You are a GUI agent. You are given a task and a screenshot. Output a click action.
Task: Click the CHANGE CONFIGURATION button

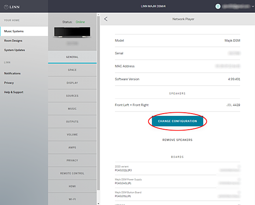[x=178, y=121]
